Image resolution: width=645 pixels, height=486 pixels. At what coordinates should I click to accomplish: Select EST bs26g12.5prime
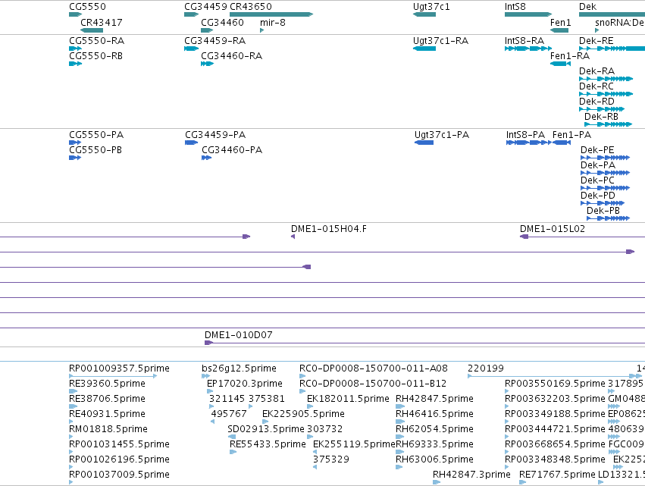(x=239, y=368)
